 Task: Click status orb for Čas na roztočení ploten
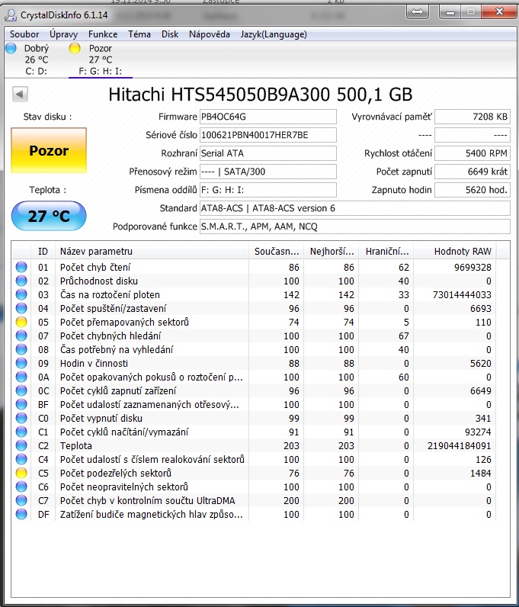pos(21,294)
